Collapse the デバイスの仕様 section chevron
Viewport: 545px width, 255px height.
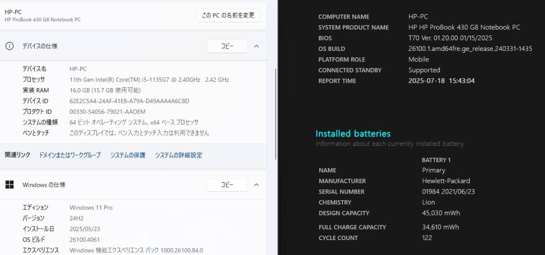coord(256,46)
